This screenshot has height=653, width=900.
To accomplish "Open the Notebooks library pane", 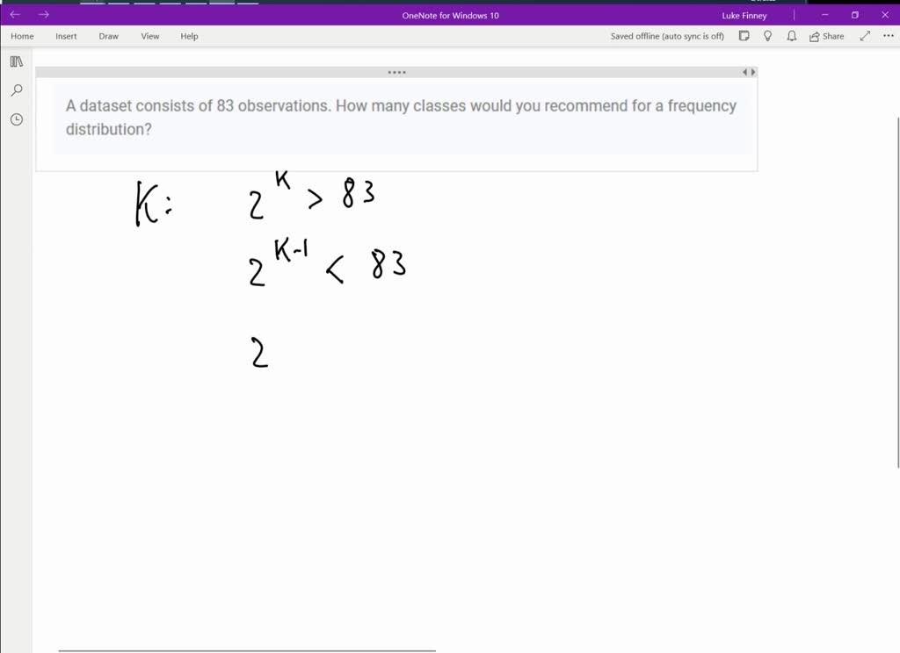I will click(16, 61).
